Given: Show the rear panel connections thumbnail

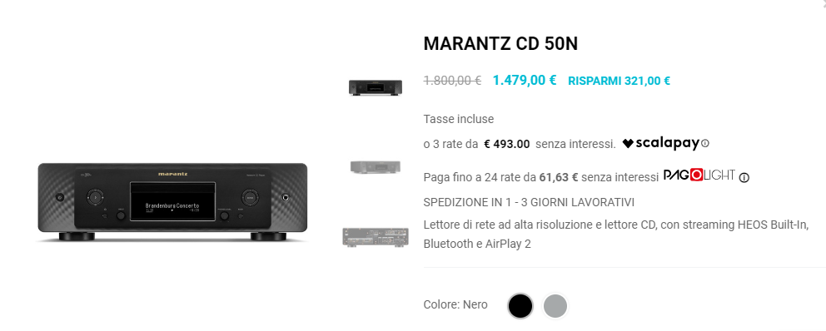Looking at the screenshot, I should tap(375, 237).
